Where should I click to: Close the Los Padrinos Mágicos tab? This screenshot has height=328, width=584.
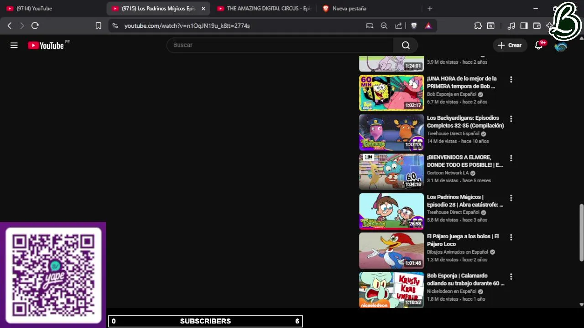pos(203,9)
